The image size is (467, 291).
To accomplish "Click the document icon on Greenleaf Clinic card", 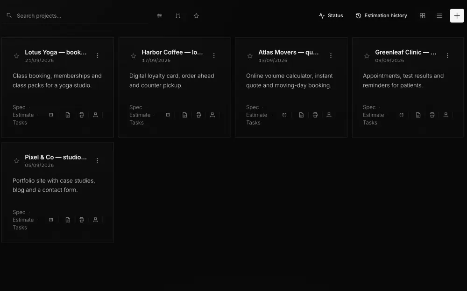I will 418,115.
